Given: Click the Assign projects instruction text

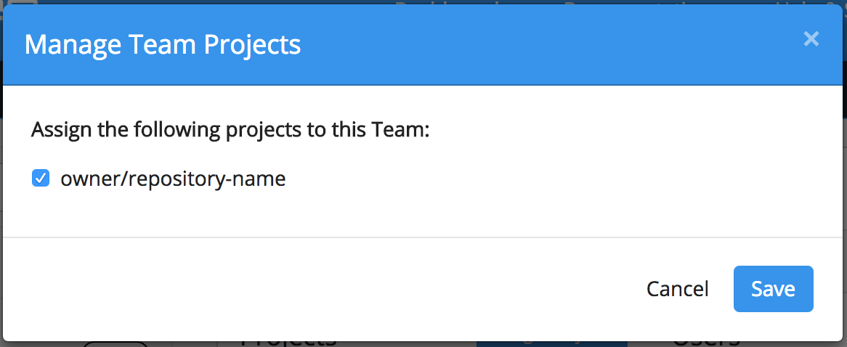Looking at the screenshot, I should (231, 131).
